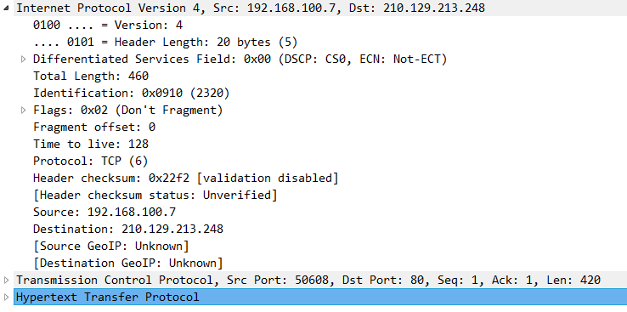Select the Source: 192.168.100.7 row

(104, 212)
